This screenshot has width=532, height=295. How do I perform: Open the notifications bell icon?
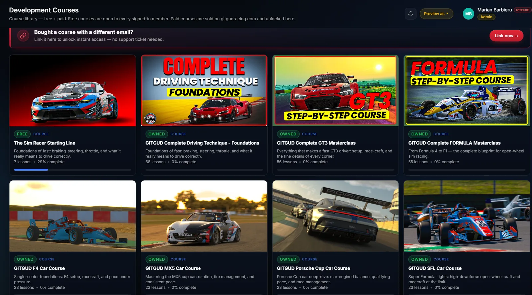click(410, 14)
